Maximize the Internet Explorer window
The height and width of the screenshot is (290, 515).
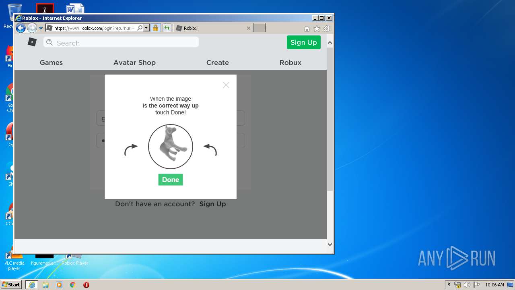[x=321, y=18]
